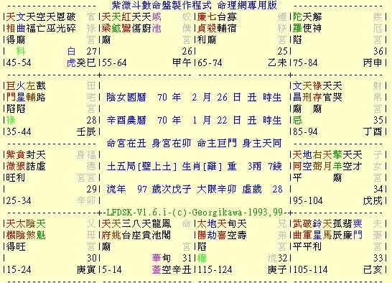Click the 命主巨門 text
The height and width of the screenshot is (283, 392).
(217, 143)
